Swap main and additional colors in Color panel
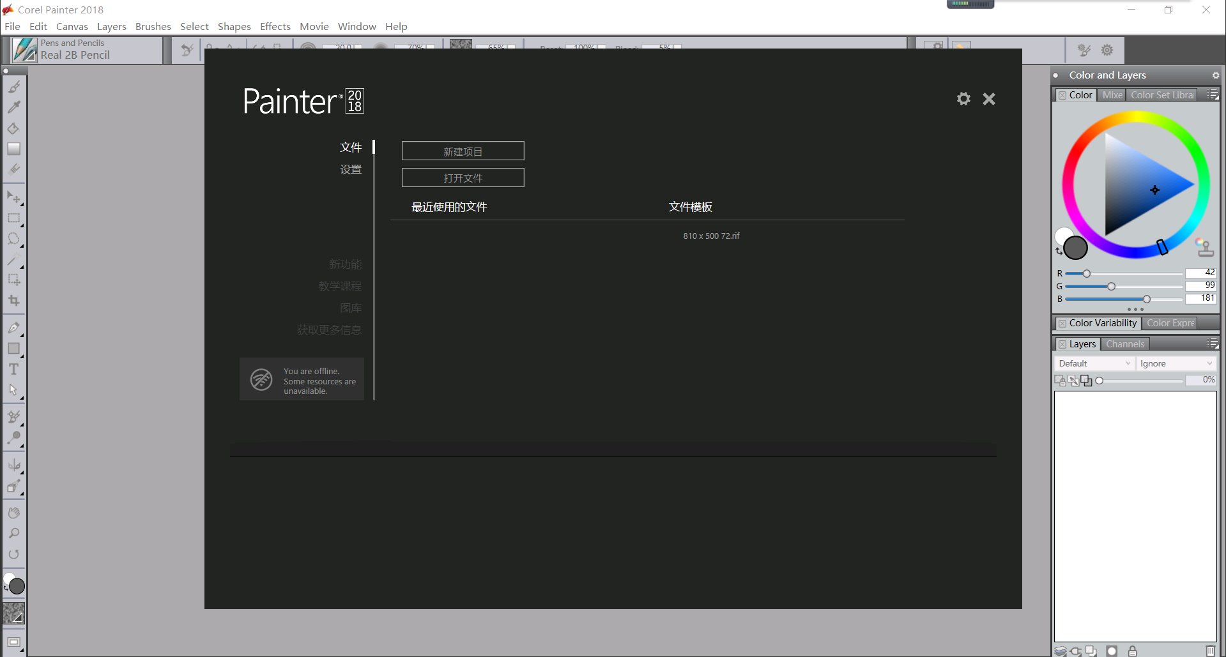Viewport: 1226px width, 657px height. click(x=1059, y=252)
